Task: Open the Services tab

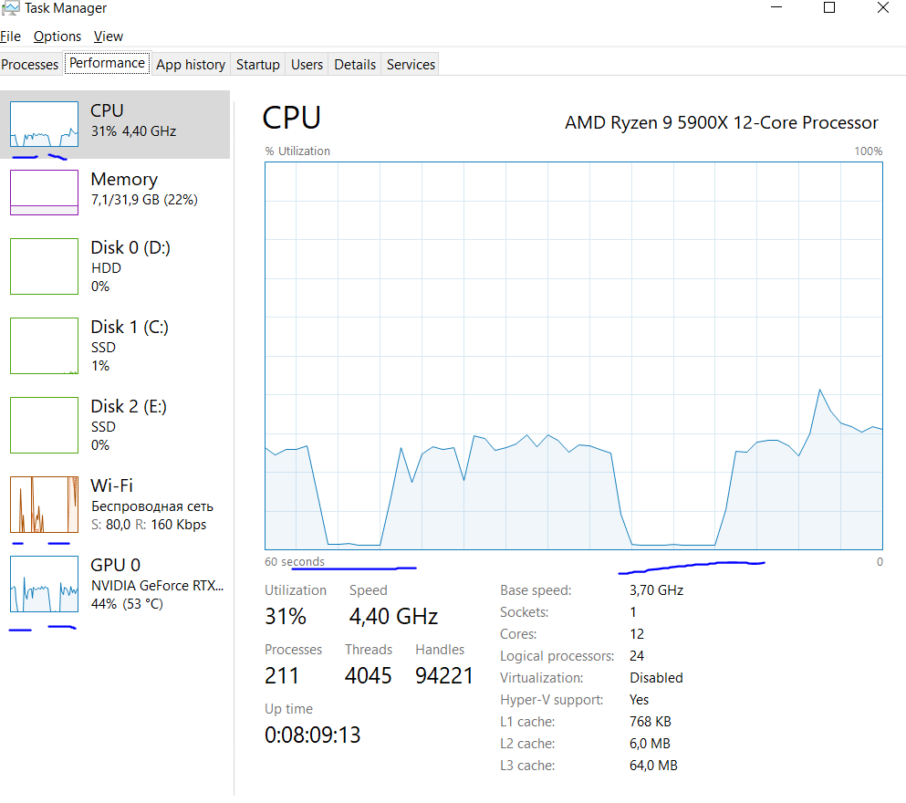Action: [x=411, y=65]
